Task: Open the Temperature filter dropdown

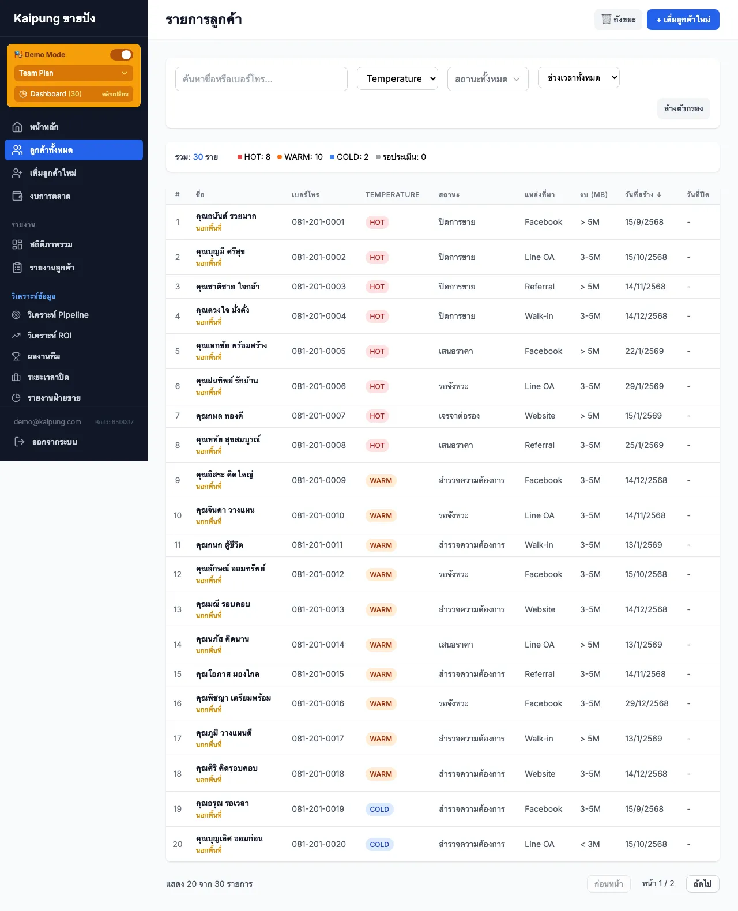Action: click(397, 78)
